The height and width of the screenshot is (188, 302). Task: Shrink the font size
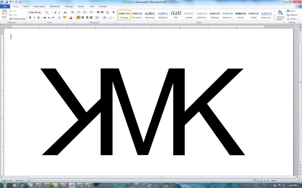[59, 12]
